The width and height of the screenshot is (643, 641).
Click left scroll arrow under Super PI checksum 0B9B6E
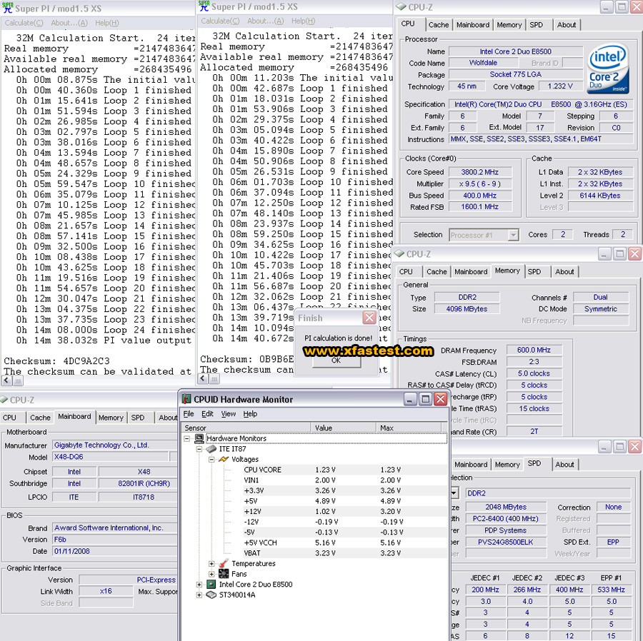point(203,379)
